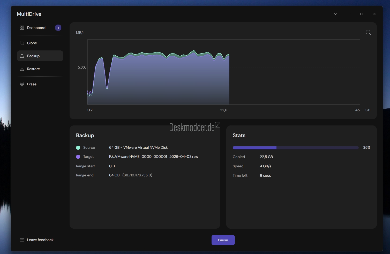Click the Dashboard notification badge
390x254 pixels.
point(58,28)
